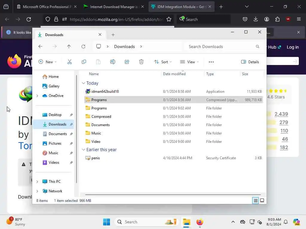Click the Firefox tracking protection shield icon
This screenshot has width=306, height=229.
click(x=48, y=19)
